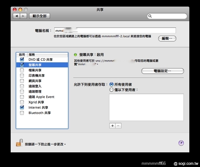The width and height of the screenshot is (200, 167).
Task: Select 印表機共享 in the service list
Action: click(37, 76)
